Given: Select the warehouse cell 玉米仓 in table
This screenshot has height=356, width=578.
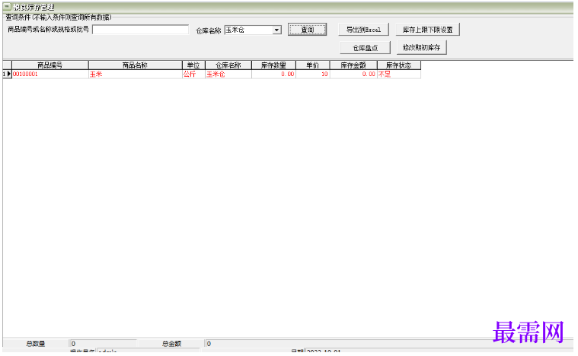Looking at the screenshot, I should [228, 74].
